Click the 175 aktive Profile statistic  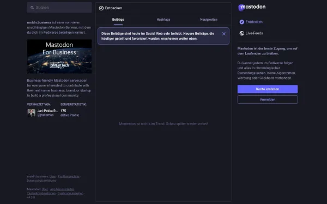pos(70,113)
